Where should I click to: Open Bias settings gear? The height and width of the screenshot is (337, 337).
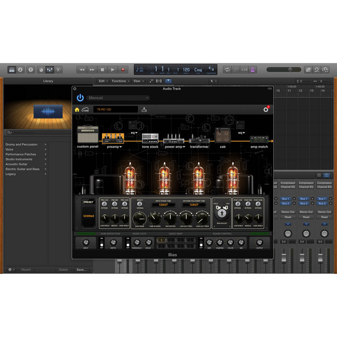coord(266,110)
